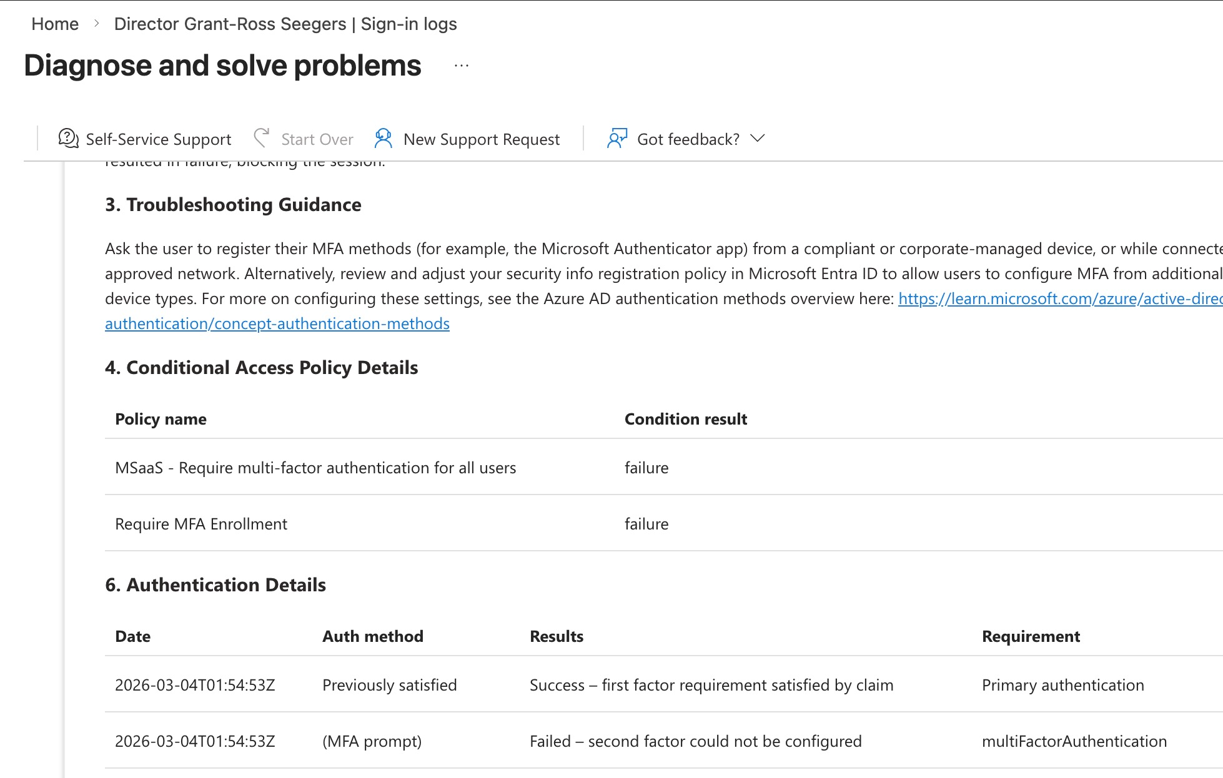This screenshot has width=1223, height=778.
Task: Select the MSaaS Require multi-factor authentication row
Action: click(315, 468)
